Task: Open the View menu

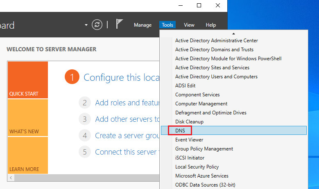Action: click(189, 25)
